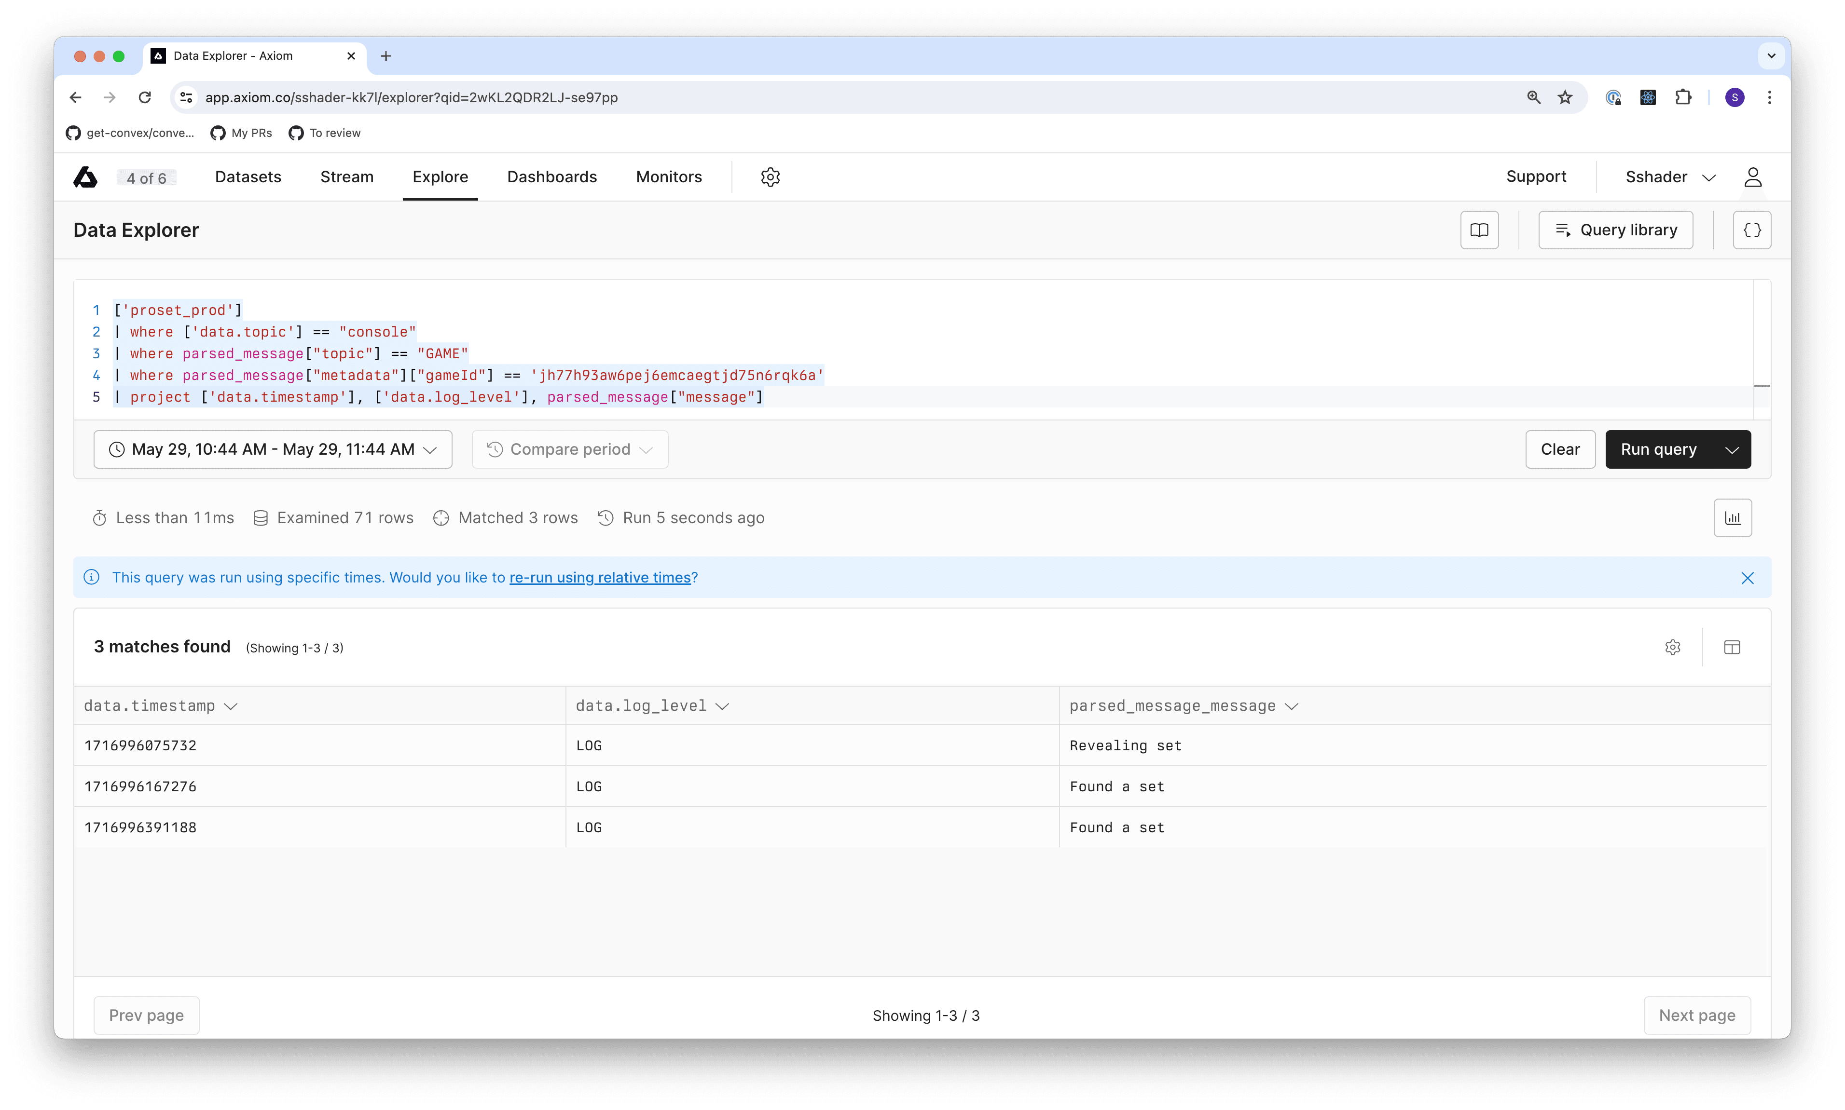Open the user profile icon

1753,176
